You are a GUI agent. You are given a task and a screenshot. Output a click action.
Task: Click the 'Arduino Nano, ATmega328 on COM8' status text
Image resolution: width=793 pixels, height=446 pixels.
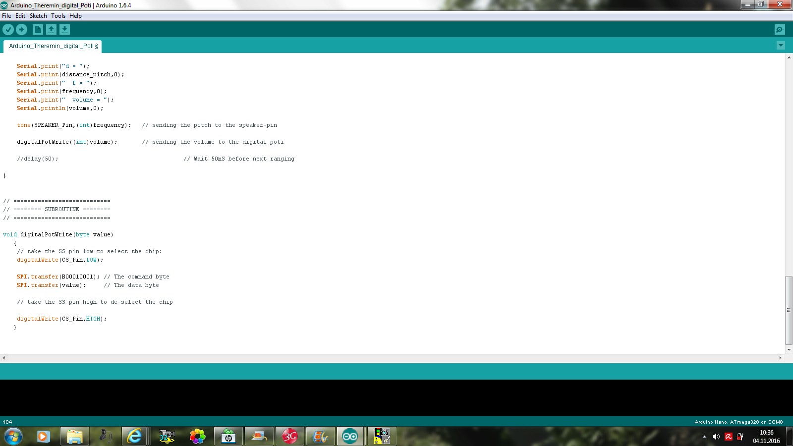(x=738, y=422)
